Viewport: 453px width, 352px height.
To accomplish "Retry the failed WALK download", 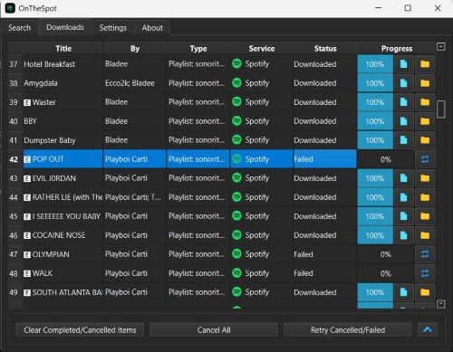I will (425, 273).
